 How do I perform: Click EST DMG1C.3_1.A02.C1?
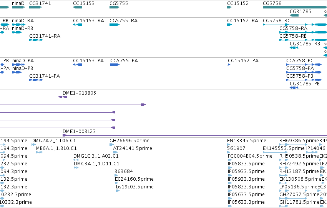(76, 160)
